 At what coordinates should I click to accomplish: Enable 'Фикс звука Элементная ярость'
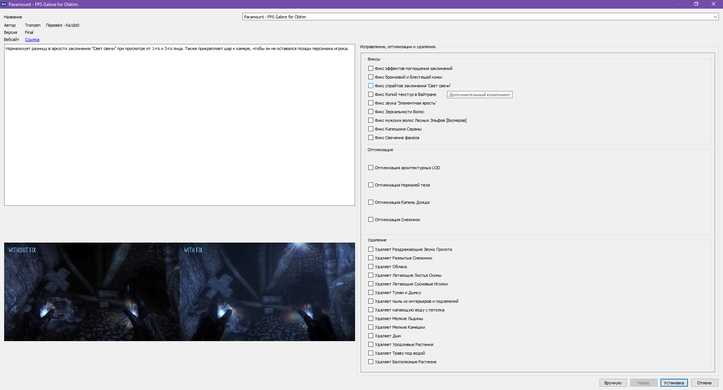pyautogui.click(x=371, y=103)
